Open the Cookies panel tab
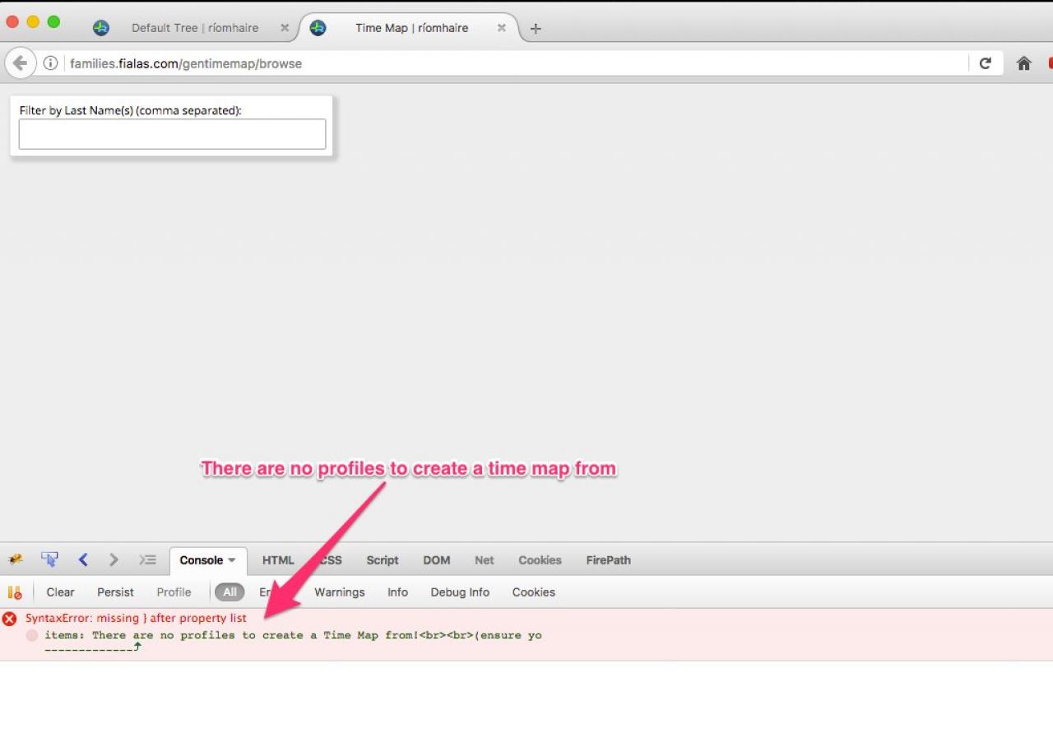Screen dimensions: 1053x752 coord(540,560)
